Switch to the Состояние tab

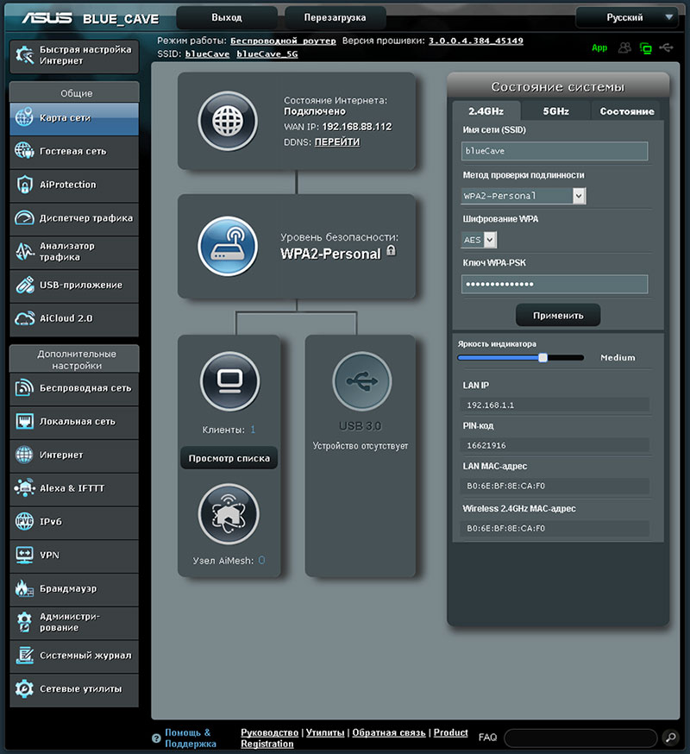coord(627,111)
